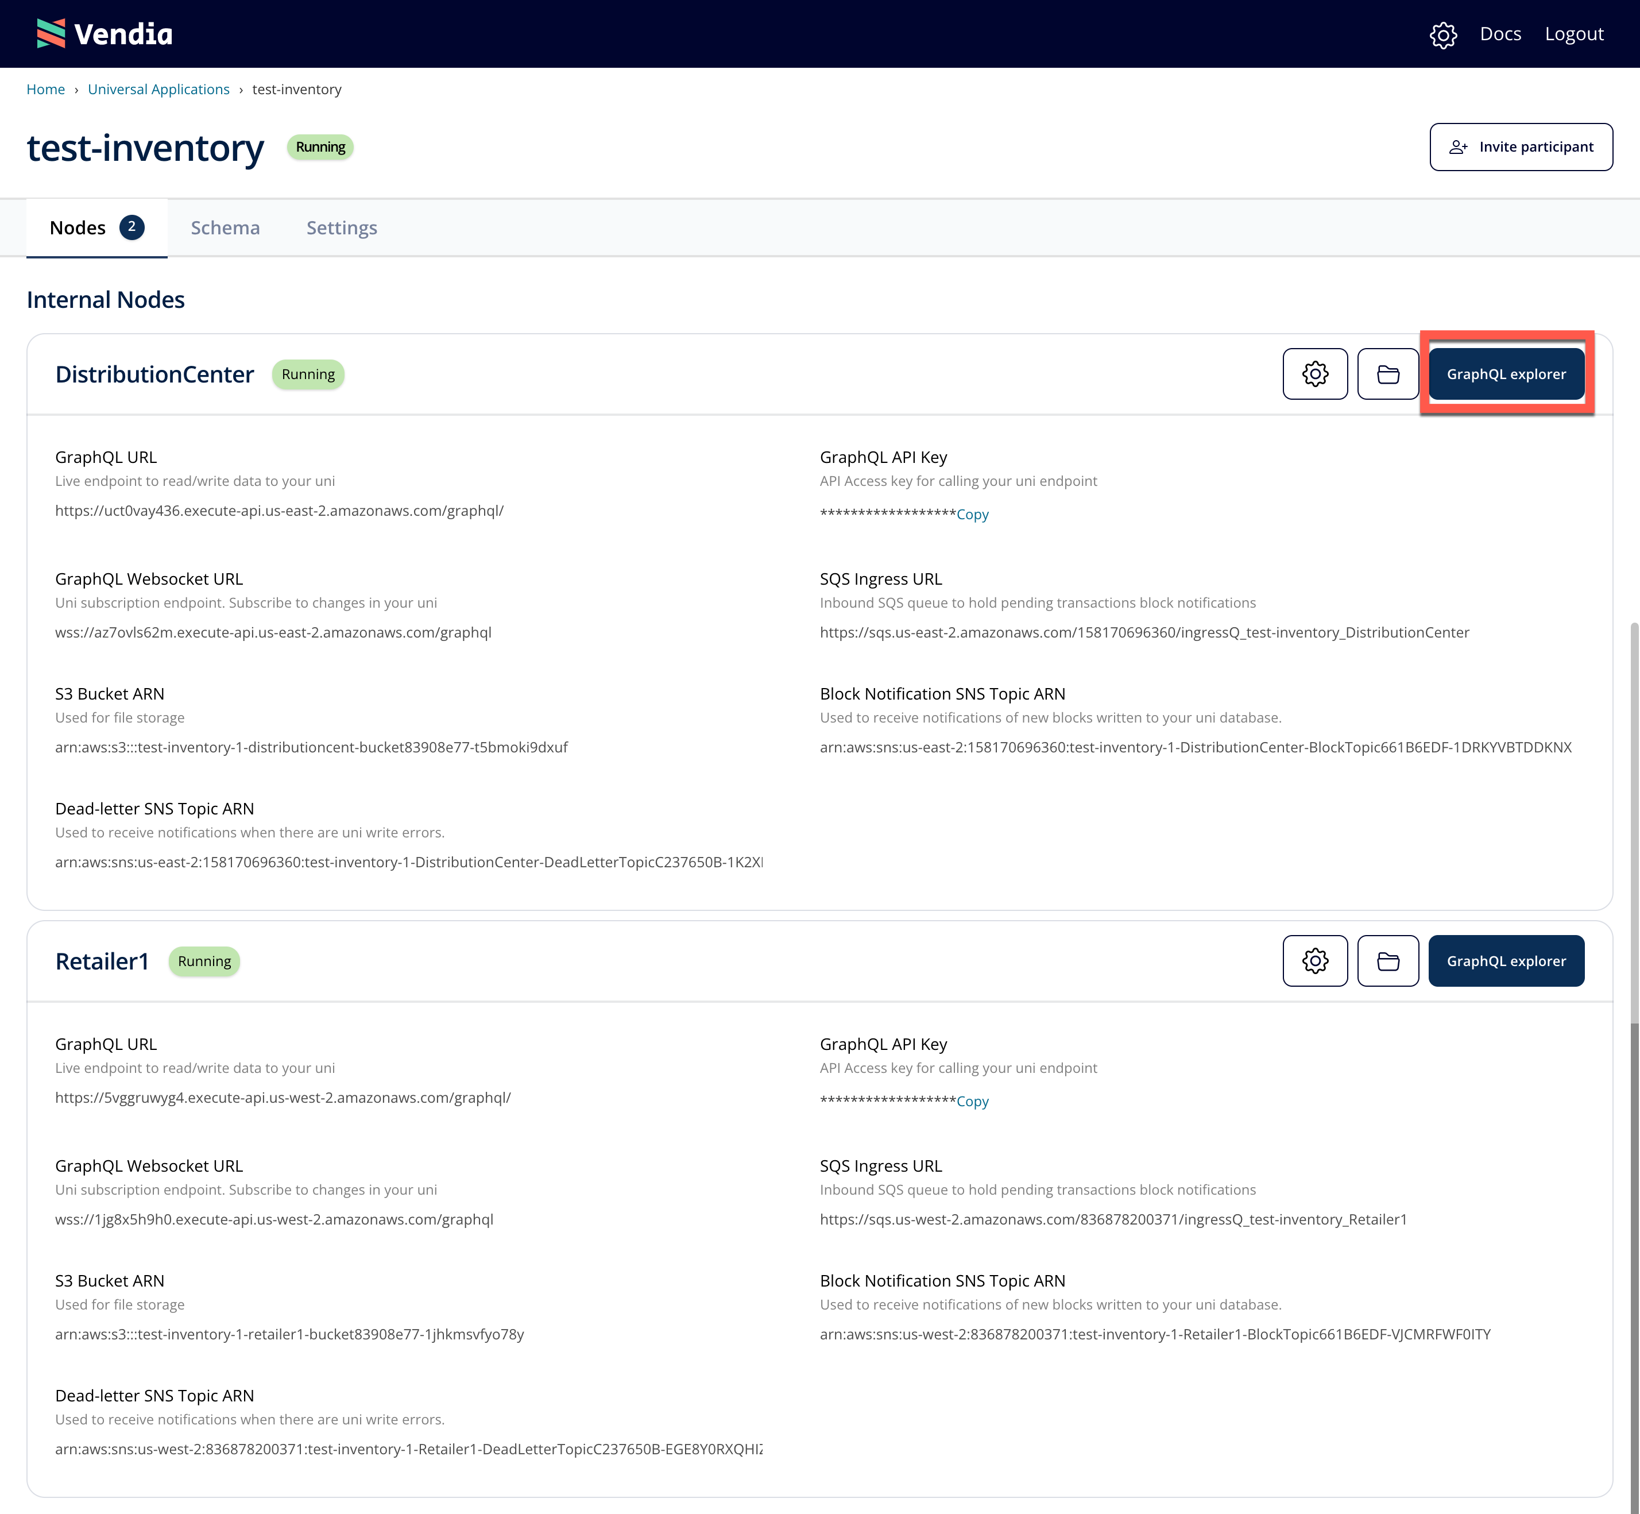The image size is (1640, 1514).
Task: Click the Vendia logo
Action: pos(104,33)
